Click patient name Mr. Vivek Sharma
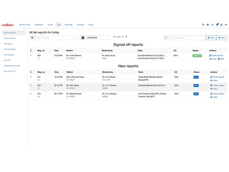 pos(74,55)
